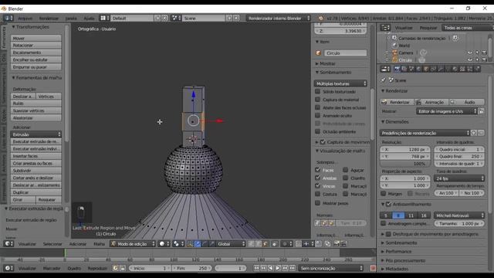Collapse the Transformações panel

click(x=31, y=27)
